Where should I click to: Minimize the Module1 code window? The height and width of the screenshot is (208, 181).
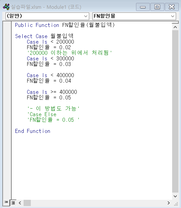click(143, 7)
